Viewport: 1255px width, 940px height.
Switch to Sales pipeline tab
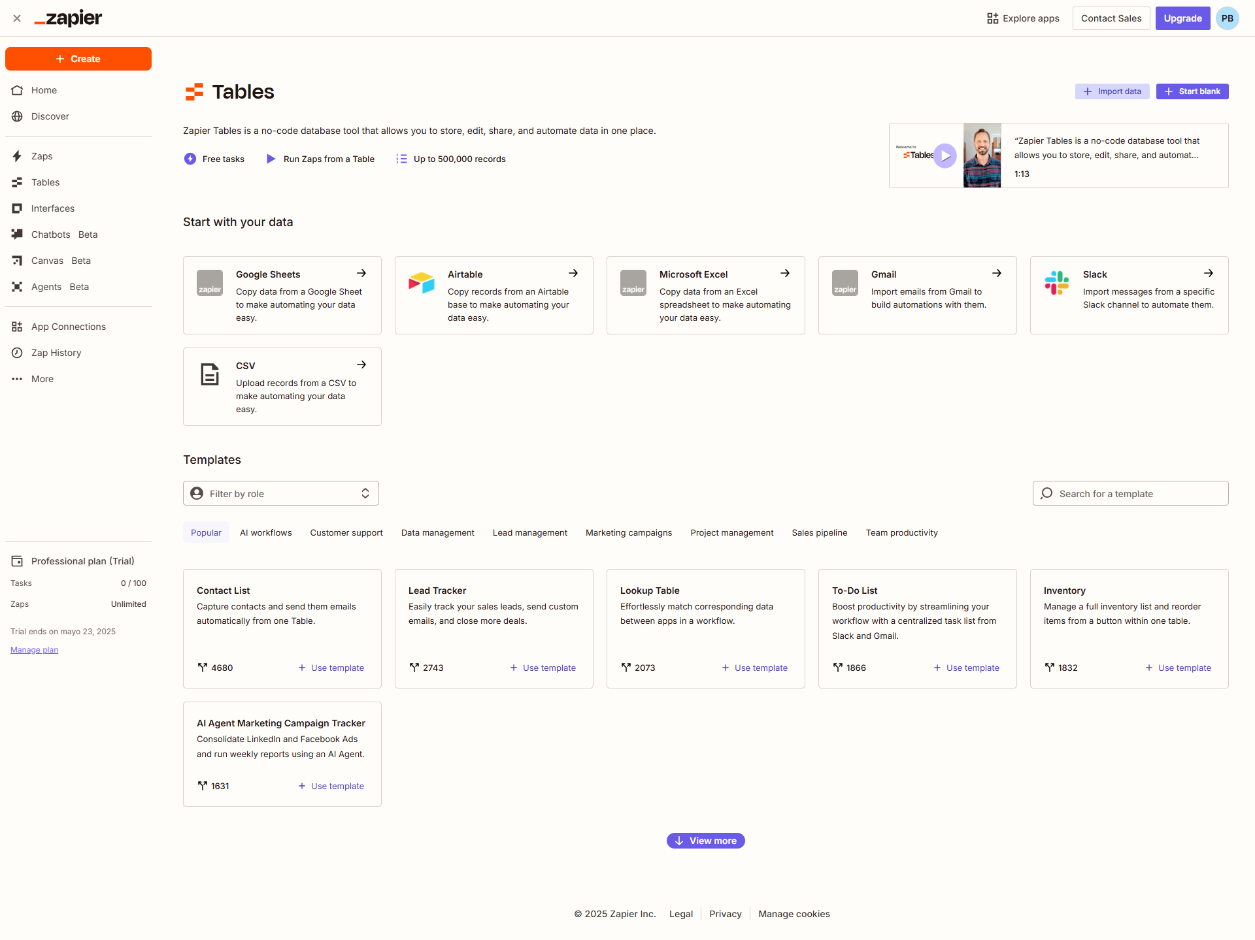(820, 532)
